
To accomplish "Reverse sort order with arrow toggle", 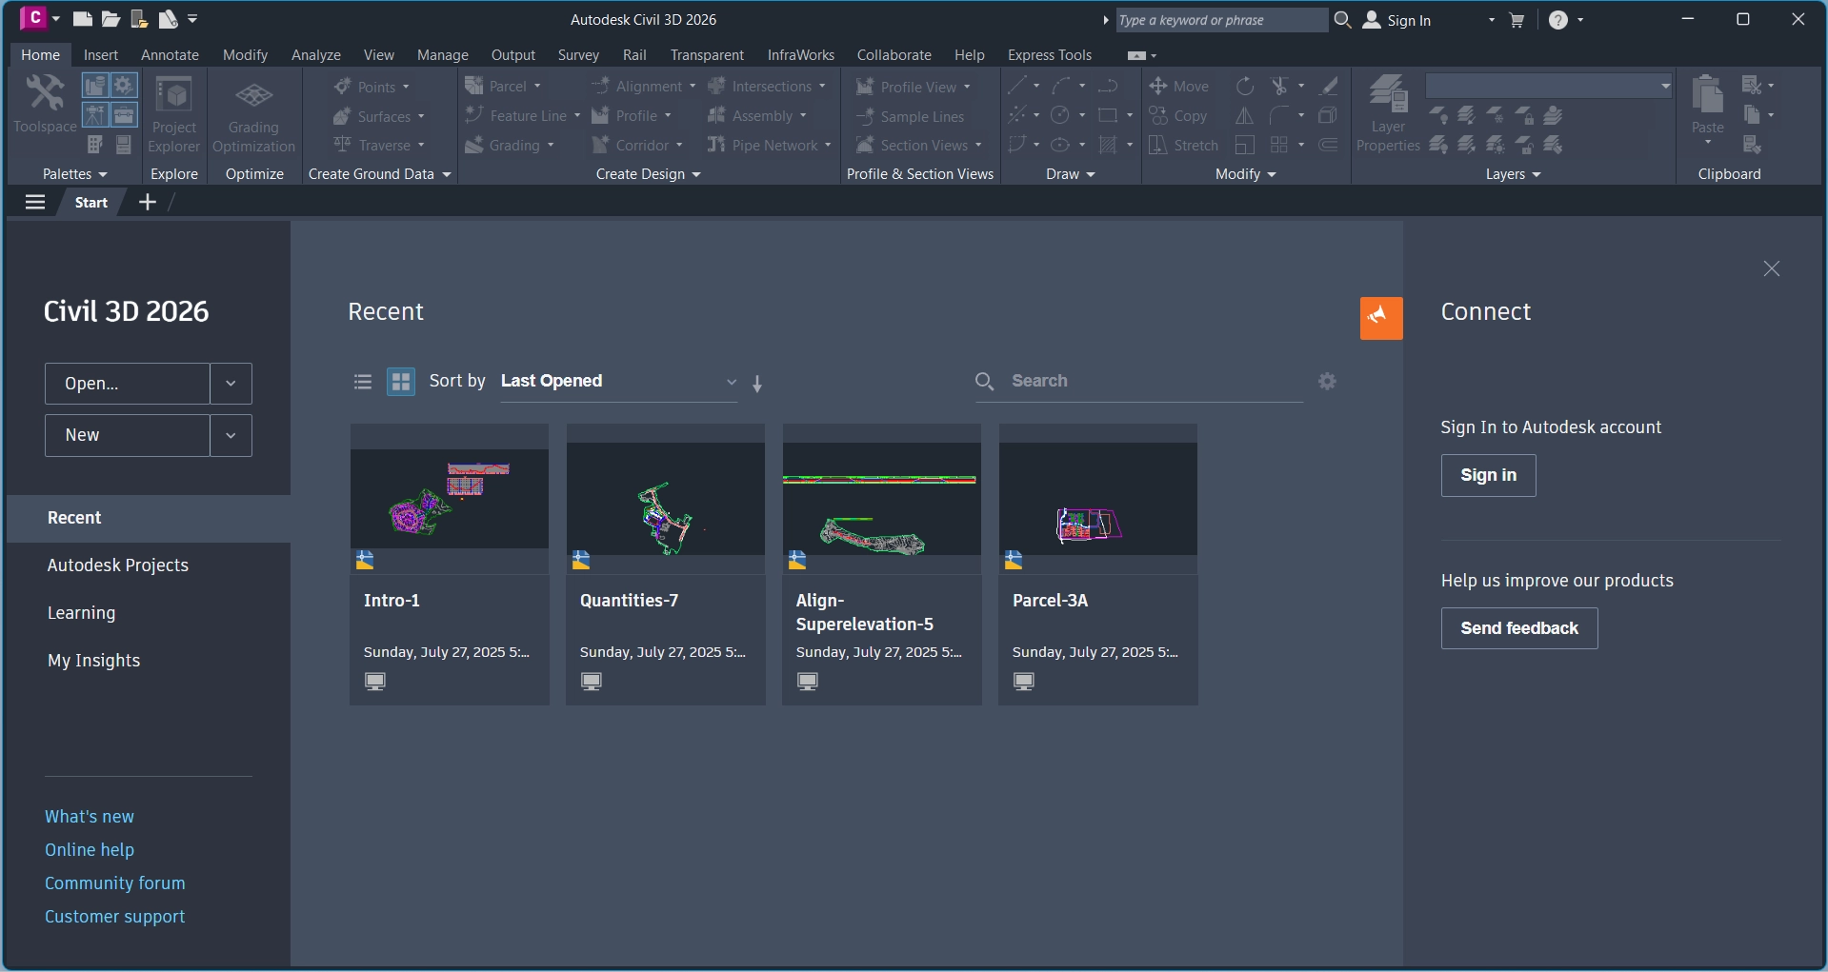I will click(757, 383).
